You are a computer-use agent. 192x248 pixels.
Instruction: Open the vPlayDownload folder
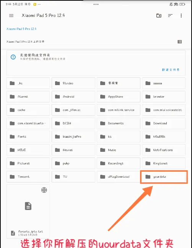tap(119, 177)
